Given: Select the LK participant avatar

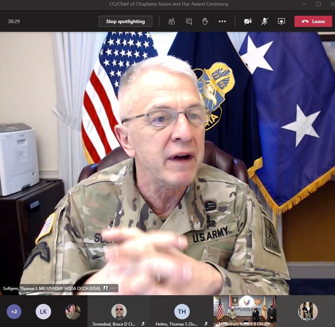Looking at the screenshot, I should tap(43, 312).
